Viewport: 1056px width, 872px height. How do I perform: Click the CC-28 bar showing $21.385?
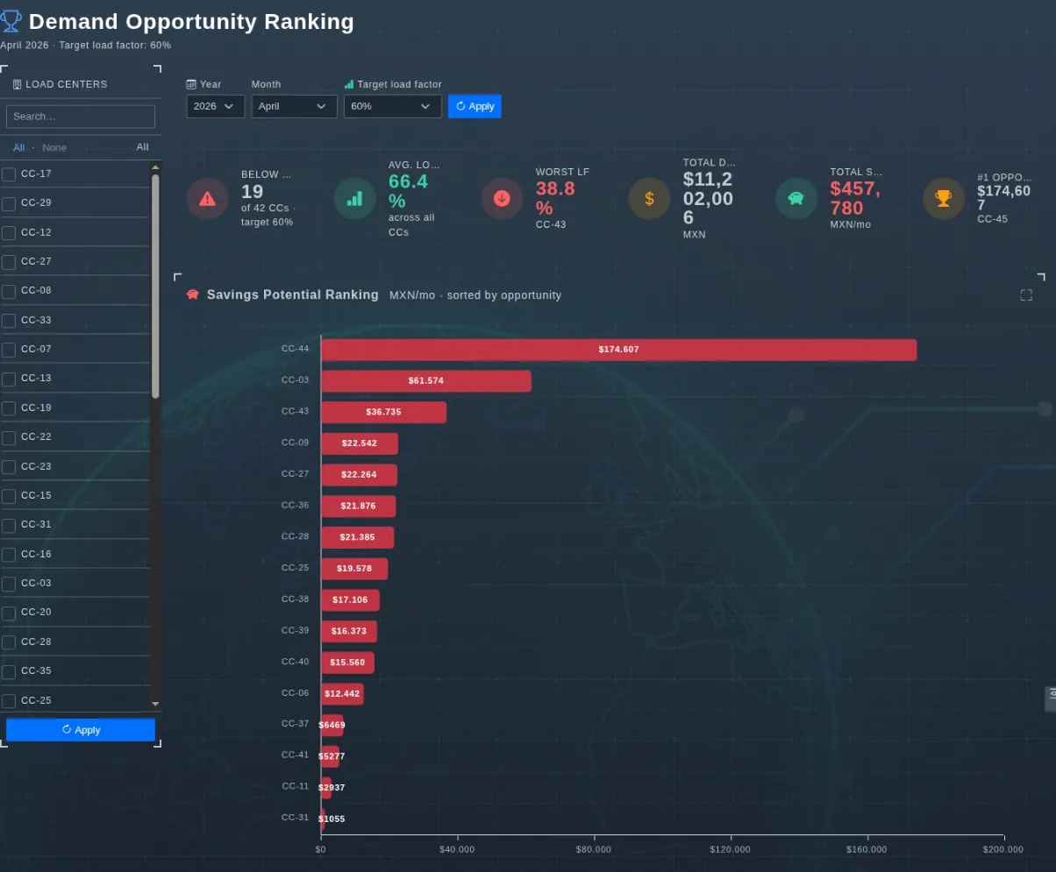coord(357,537)
